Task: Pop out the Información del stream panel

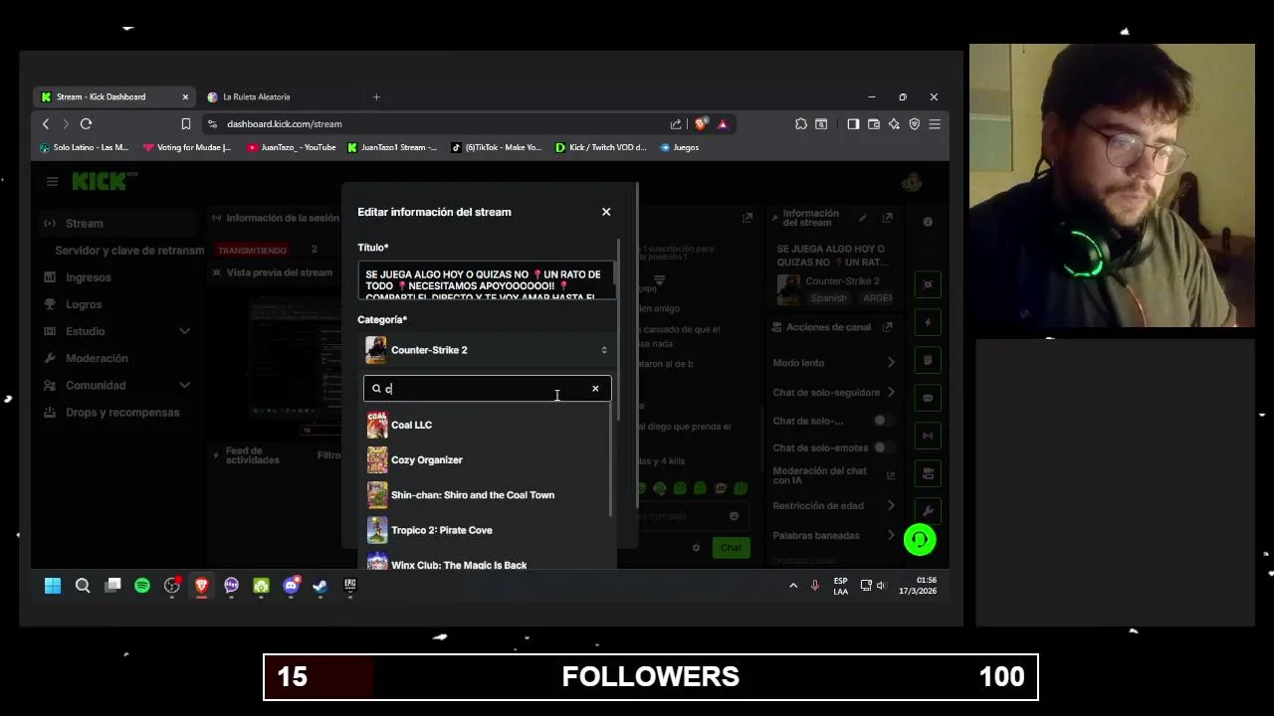Action: click(888, 217)
